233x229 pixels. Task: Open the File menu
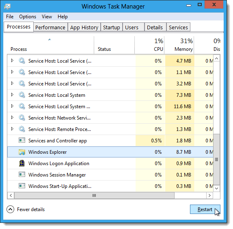10,17
